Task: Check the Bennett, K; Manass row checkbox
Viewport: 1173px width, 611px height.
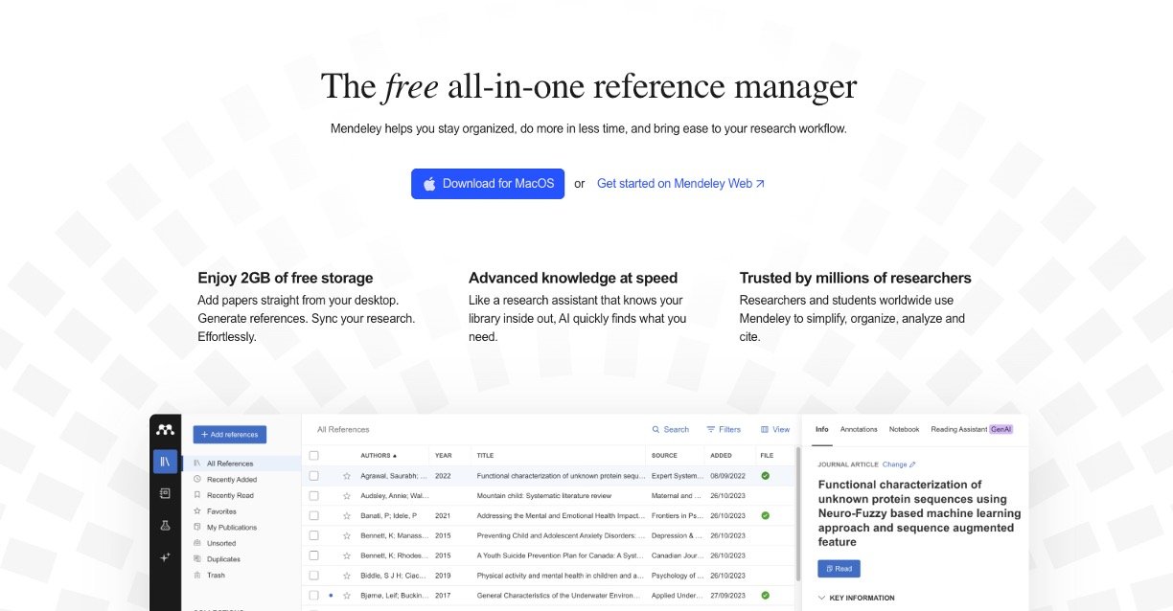Action: tap(313, 535)
